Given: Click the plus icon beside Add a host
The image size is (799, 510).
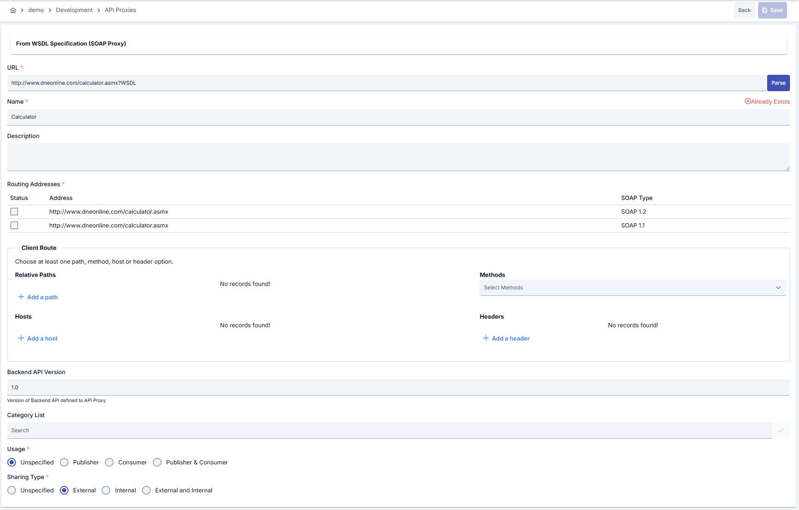Looking at the screenshot, I should pos(21,338).
